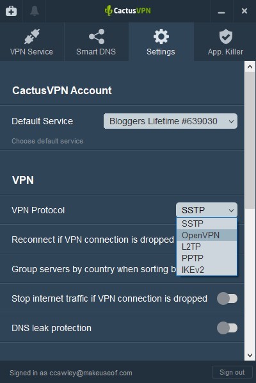The image size is (256, 383).
Task: Select PPTP in the protocol list
Action: tap(207, 258)
